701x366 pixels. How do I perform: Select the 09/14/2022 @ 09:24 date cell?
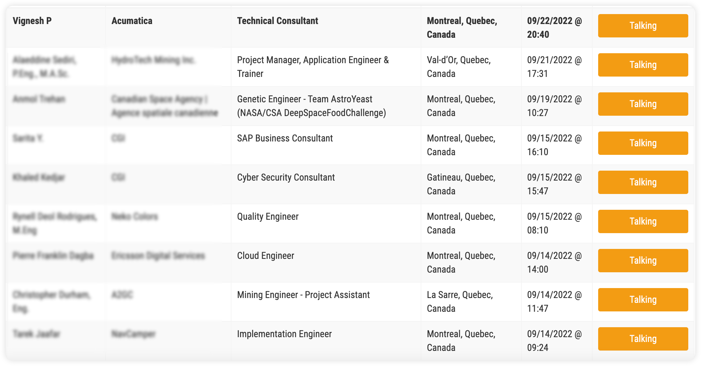click(554, 341)
